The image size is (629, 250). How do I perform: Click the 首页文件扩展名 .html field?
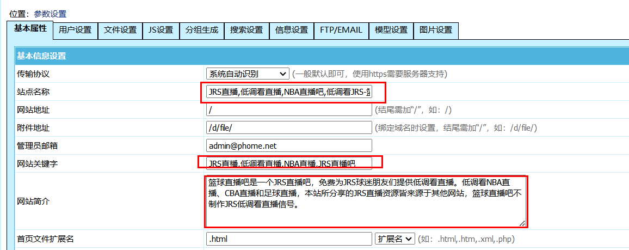click(289, 239)
